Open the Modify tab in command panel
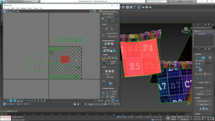 point(198,25)
